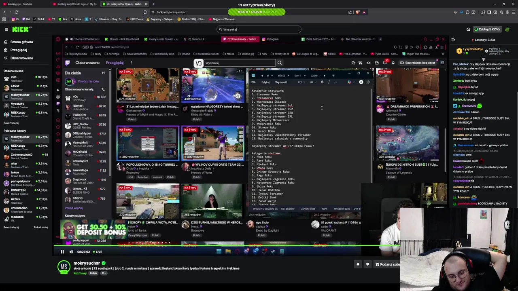Open Twitch bits diamond icon
The width and height of the screenshot is (518, 291).
pos(393,63)
